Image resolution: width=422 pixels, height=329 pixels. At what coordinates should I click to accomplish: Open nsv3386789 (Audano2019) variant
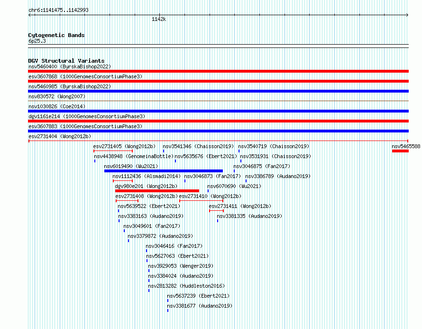pyautogui.click(x=278, y=176)
